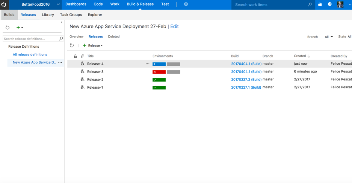Click Release-4 pending gray environment bar
The height and width of the screenshot is (183, 352).
click(x=174, y=64)
